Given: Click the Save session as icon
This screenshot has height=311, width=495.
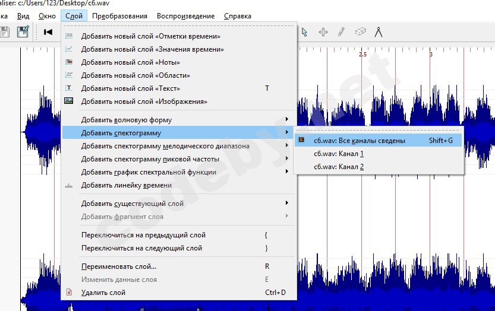Looking at the screenshot, I should (x=23, y=31).
